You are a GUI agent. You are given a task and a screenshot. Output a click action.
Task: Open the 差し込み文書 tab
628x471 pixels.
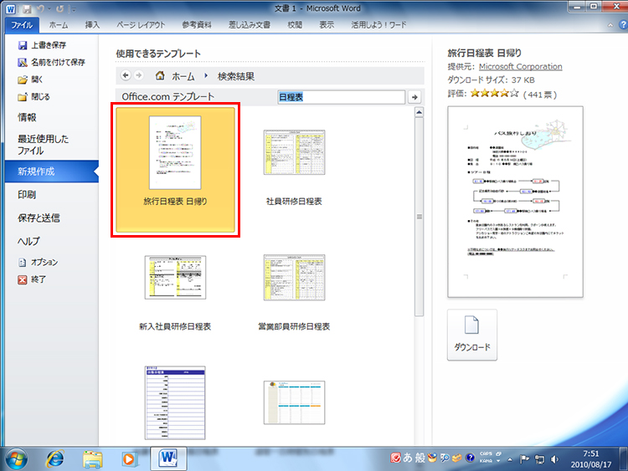tap(250, 25)
